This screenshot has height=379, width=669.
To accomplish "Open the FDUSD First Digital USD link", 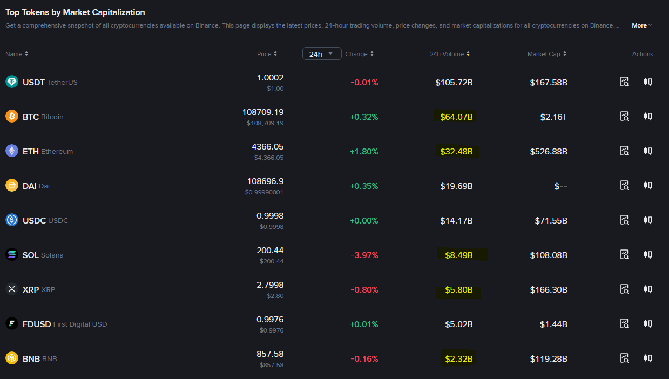I will point(65,324).
